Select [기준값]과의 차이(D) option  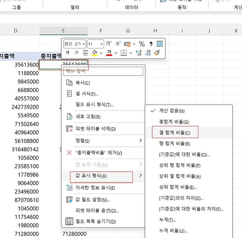[189, 198]
